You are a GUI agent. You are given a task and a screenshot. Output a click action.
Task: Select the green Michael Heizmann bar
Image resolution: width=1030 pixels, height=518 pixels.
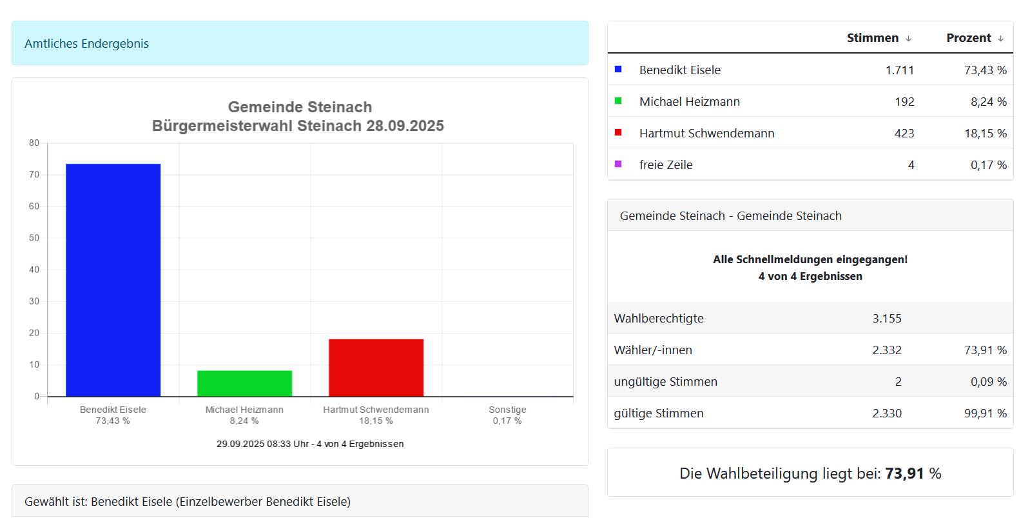tap(244, 383)
